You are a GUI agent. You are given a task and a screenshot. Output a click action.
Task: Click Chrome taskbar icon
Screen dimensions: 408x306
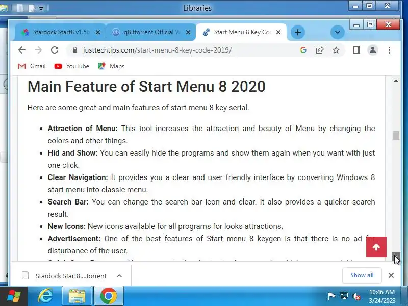(x=108, y=296)
